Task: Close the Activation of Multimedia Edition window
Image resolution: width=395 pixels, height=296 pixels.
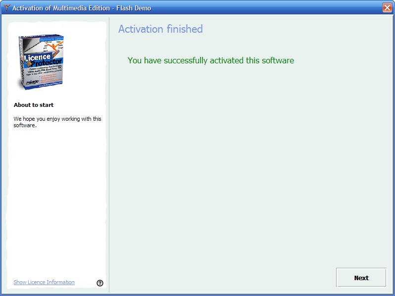Action: [x=387, y=8]
